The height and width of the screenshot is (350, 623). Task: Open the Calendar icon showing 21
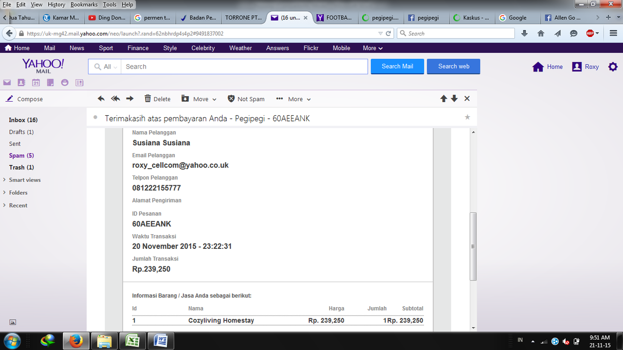(36, 83)
